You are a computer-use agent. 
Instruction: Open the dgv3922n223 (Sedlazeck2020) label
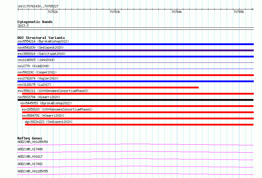tap(49, 122)
